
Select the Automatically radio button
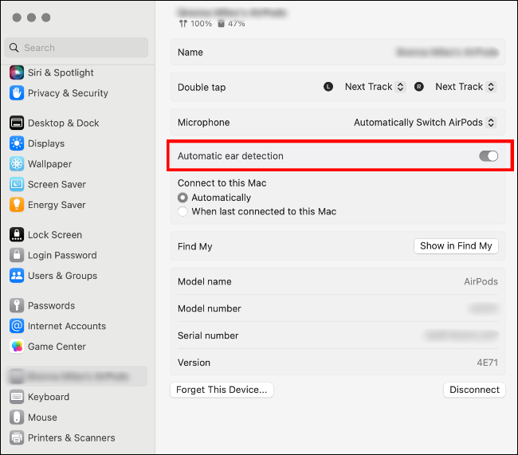coord(182,198)
